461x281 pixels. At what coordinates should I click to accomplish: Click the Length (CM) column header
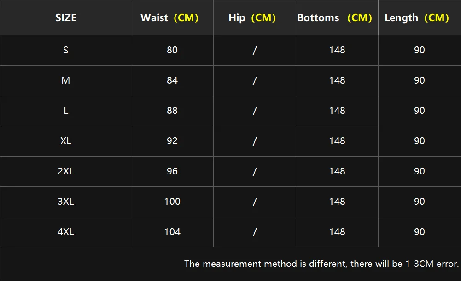[416, 18]
